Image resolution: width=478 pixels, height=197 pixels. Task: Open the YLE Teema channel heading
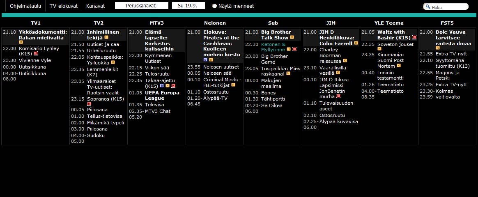[x=388, y=23]
